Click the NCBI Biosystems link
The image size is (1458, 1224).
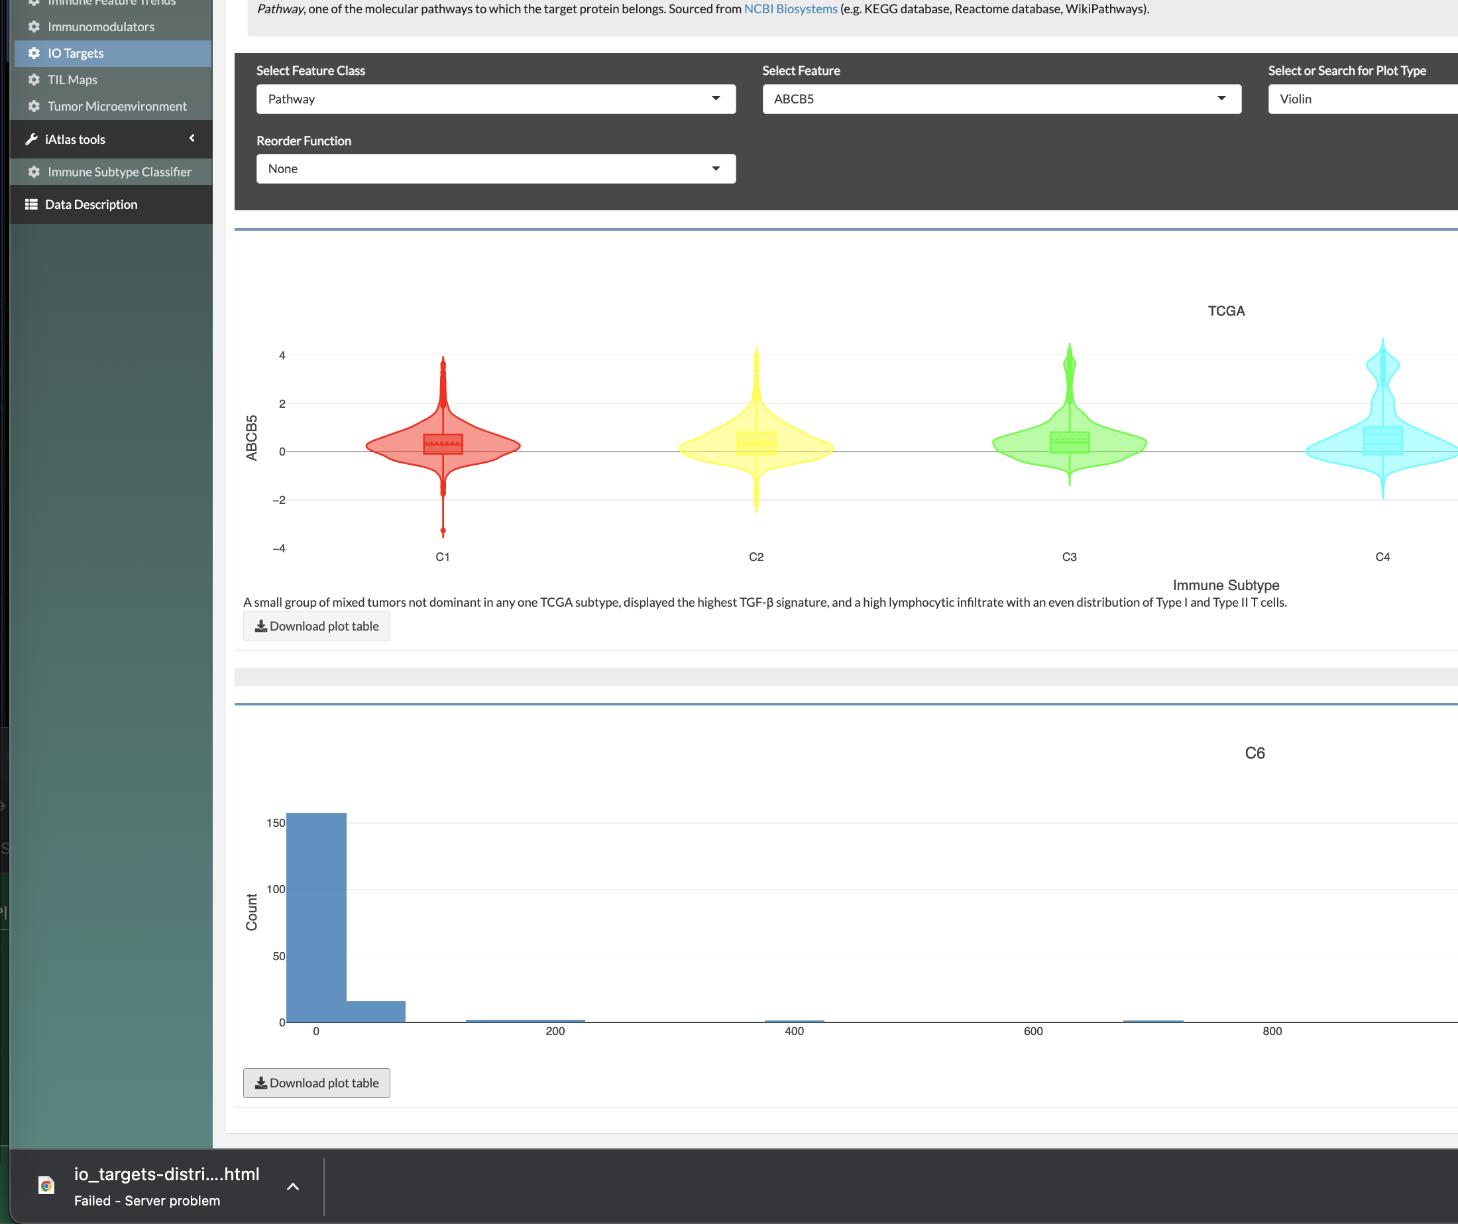[790, 9]
